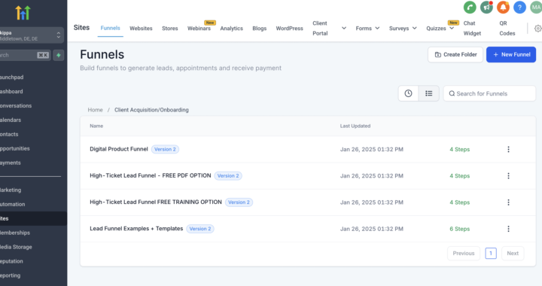Click the HighLevel arrows logo
The image size is (542, 286).
(x=23, y=13)
